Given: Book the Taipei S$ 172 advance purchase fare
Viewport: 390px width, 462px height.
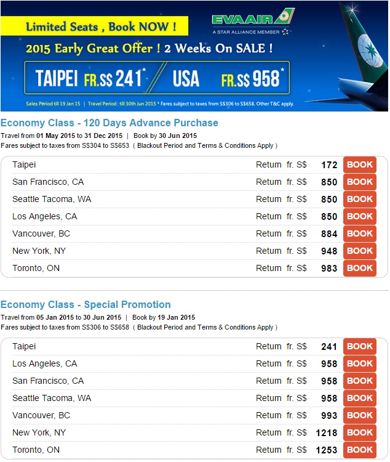Looking at the screenshot, I should coord(360,164).
